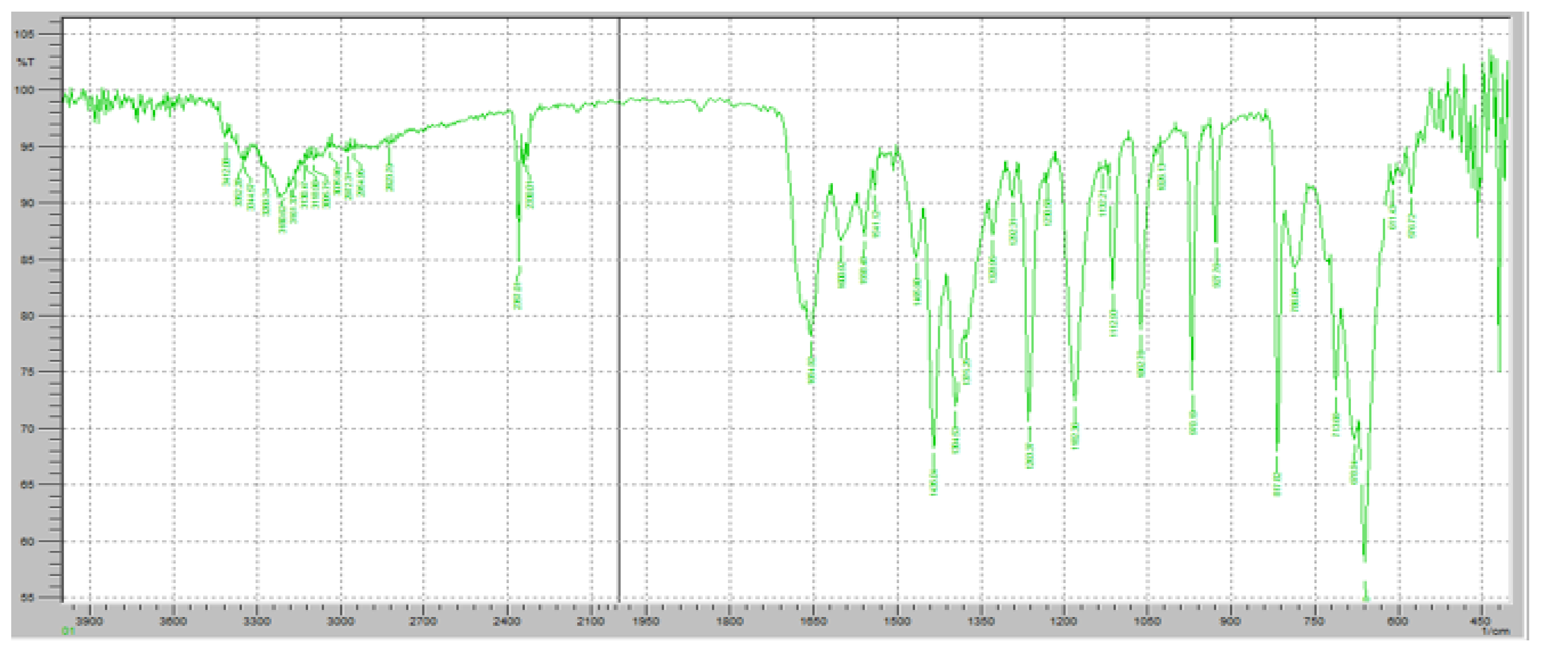The image size is (1542, 654).
Task: Click the 80 y-axis tick label
Action: (x=28, y=316)
